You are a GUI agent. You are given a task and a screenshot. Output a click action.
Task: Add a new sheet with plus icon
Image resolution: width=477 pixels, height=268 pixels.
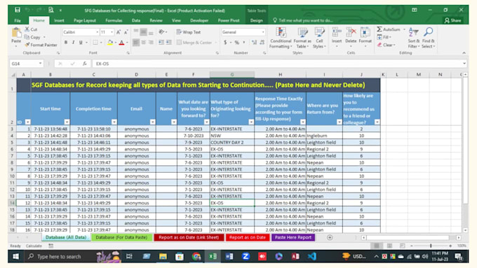tap(330, 237)
